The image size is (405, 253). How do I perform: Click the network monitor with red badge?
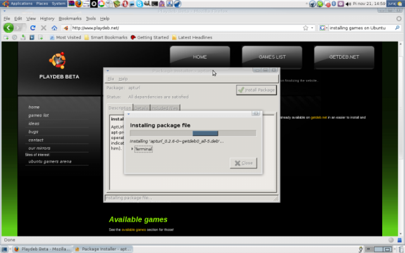[327, 4]
